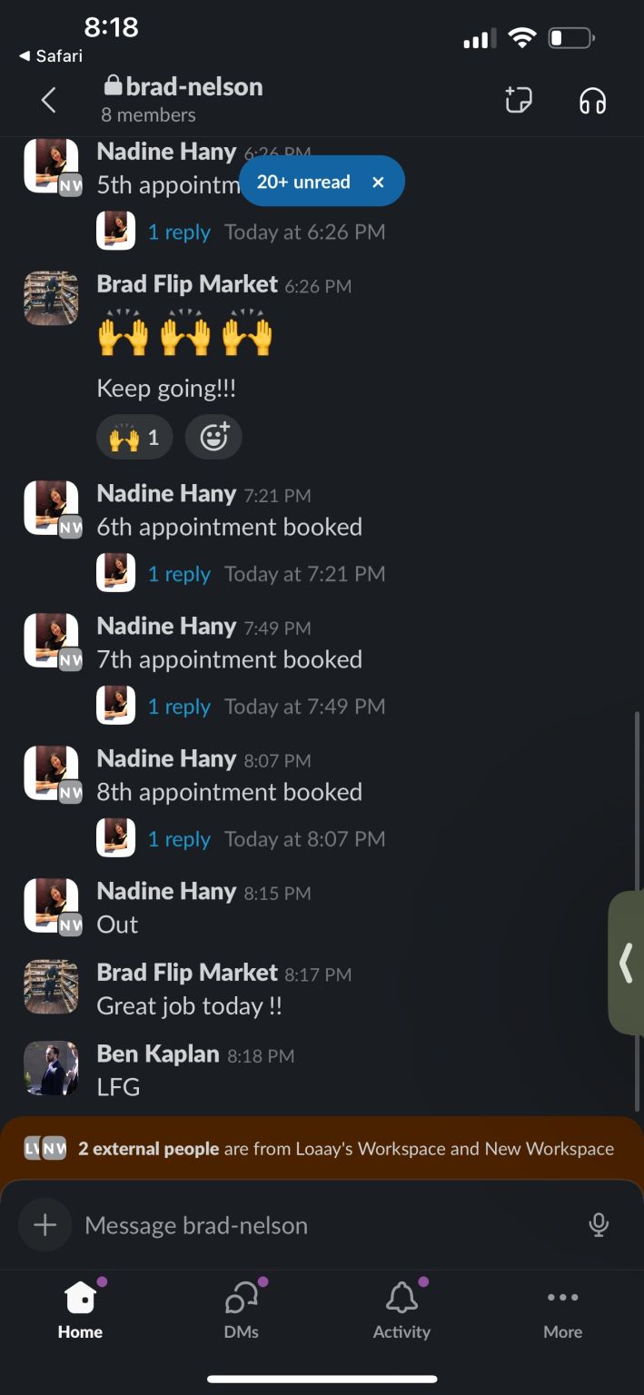The height and width of the screenshot is (1395, 644).
Task: Add a reaction with the smiley-plus icon
Action: tap(213, 438)
